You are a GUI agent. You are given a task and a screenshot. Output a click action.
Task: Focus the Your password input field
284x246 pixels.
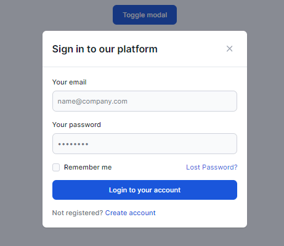click(x=145, y=144)
